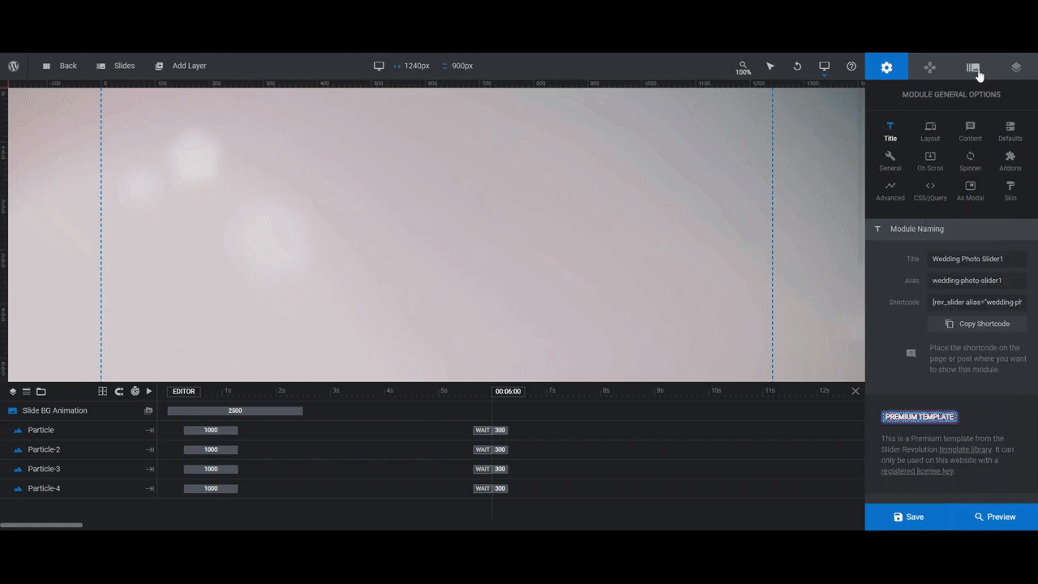
Task: Click the Copy Shortcode button
Action: 976,324
